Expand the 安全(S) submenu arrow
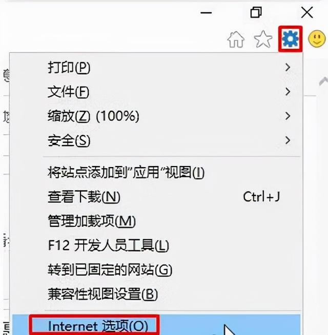Screen dimensions: 328x335 tap(288, 140)
